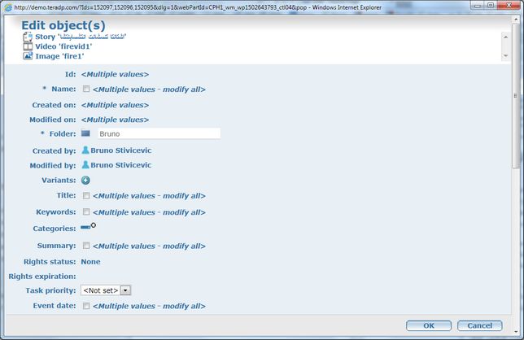Click the Image 'fire1' picture icon
Image resolution: width=524 pixels, height=340 pixels.
28,56
